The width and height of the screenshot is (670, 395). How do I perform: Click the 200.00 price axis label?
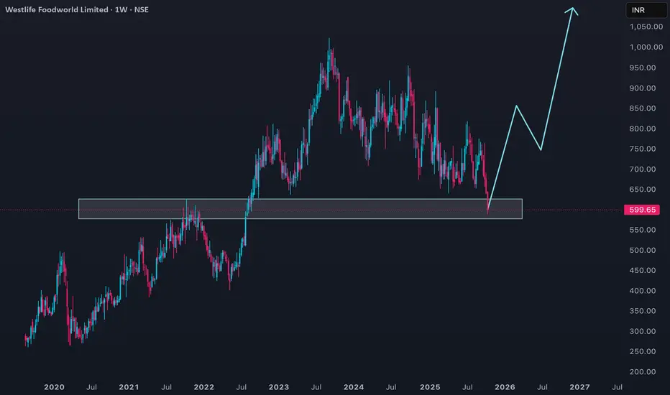[x=642, y=372]
